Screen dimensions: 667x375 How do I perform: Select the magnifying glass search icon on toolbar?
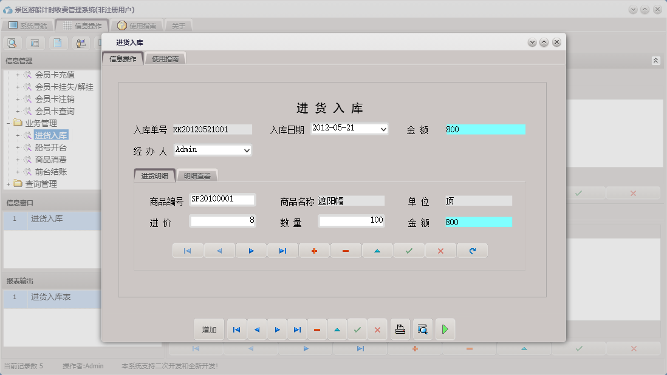click(x=12, y=42)
